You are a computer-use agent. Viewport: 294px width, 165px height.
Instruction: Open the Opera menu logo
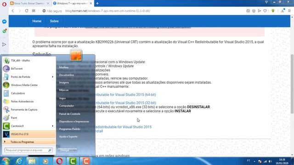click(4, 4)
